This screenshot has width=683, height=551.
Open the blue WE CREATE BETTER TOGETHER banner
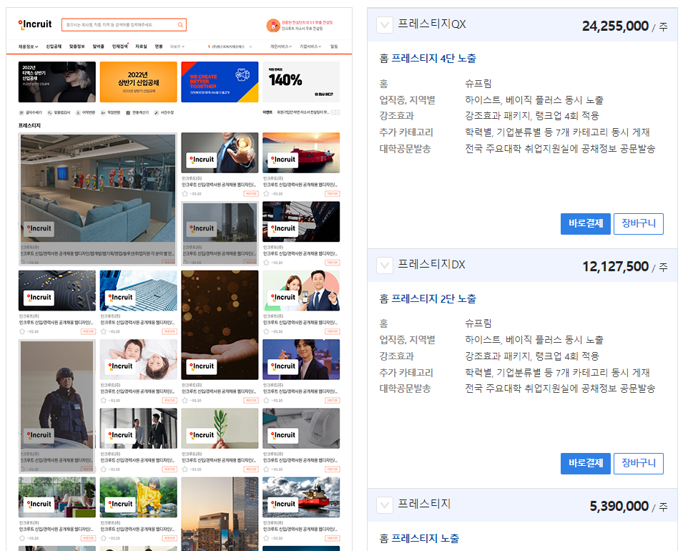click(x=220, y=82)
